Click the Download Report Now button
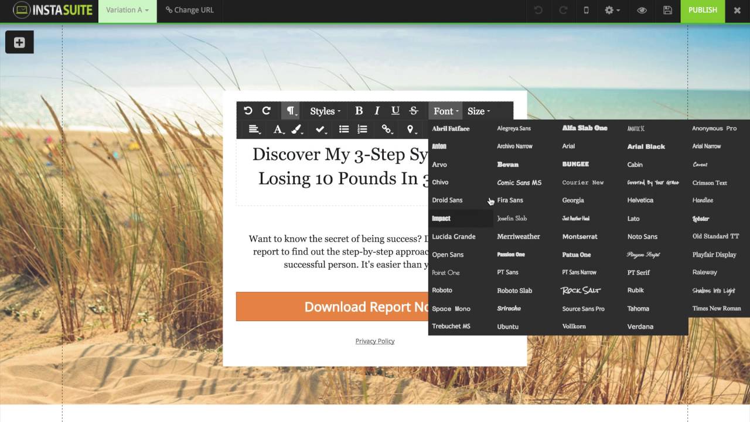Viewport: 750px width, 422px height. coord(332,307)
